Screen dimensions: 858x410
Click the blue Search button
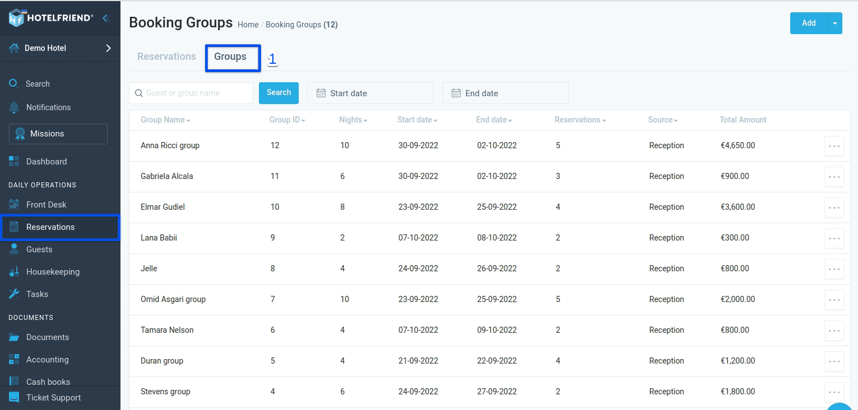pyautogui.click(x=279, y=93)
